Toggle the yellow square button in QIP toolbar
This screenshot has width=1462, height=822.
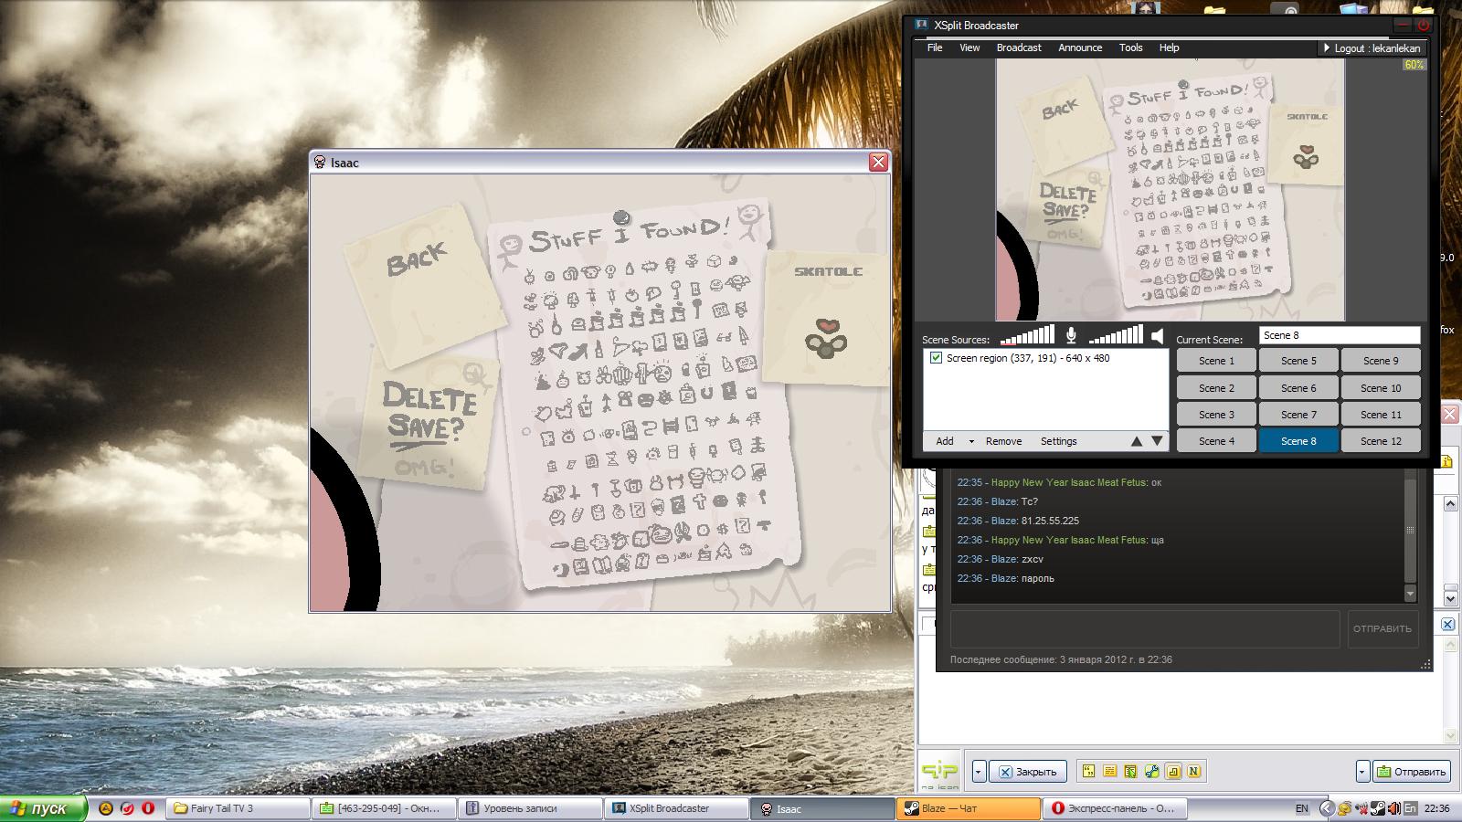click(1173, 771)
